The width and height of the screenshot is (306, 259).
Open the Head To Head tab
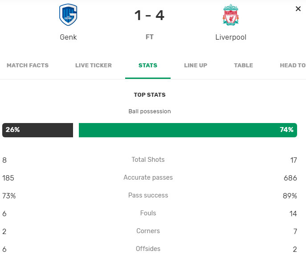point(293,66)
